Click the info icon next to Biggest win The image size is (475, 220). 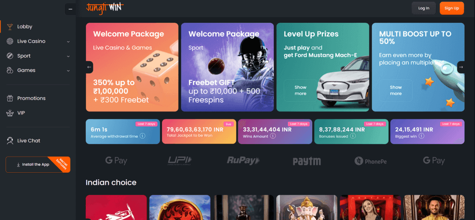click(421, 136)
